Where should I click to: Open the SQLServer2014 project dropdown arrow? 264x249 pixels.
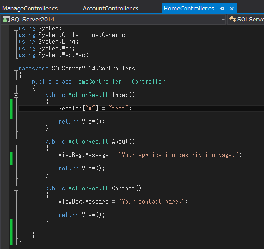point(223,20)
